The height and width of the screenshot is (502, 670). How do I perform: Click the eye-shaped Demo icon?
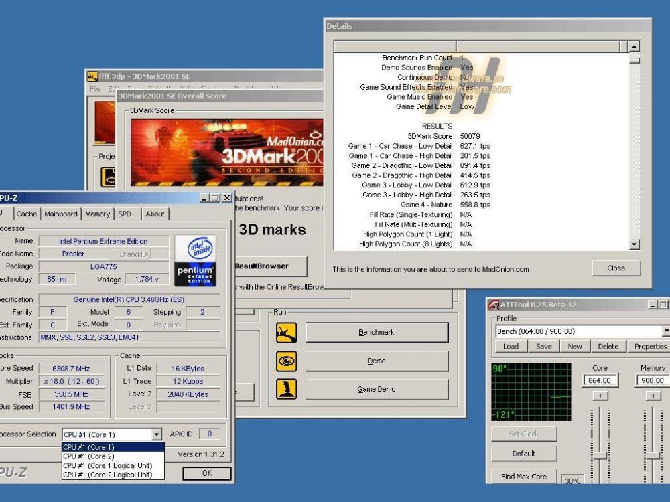pyautogui.click(x=286, y=361)
